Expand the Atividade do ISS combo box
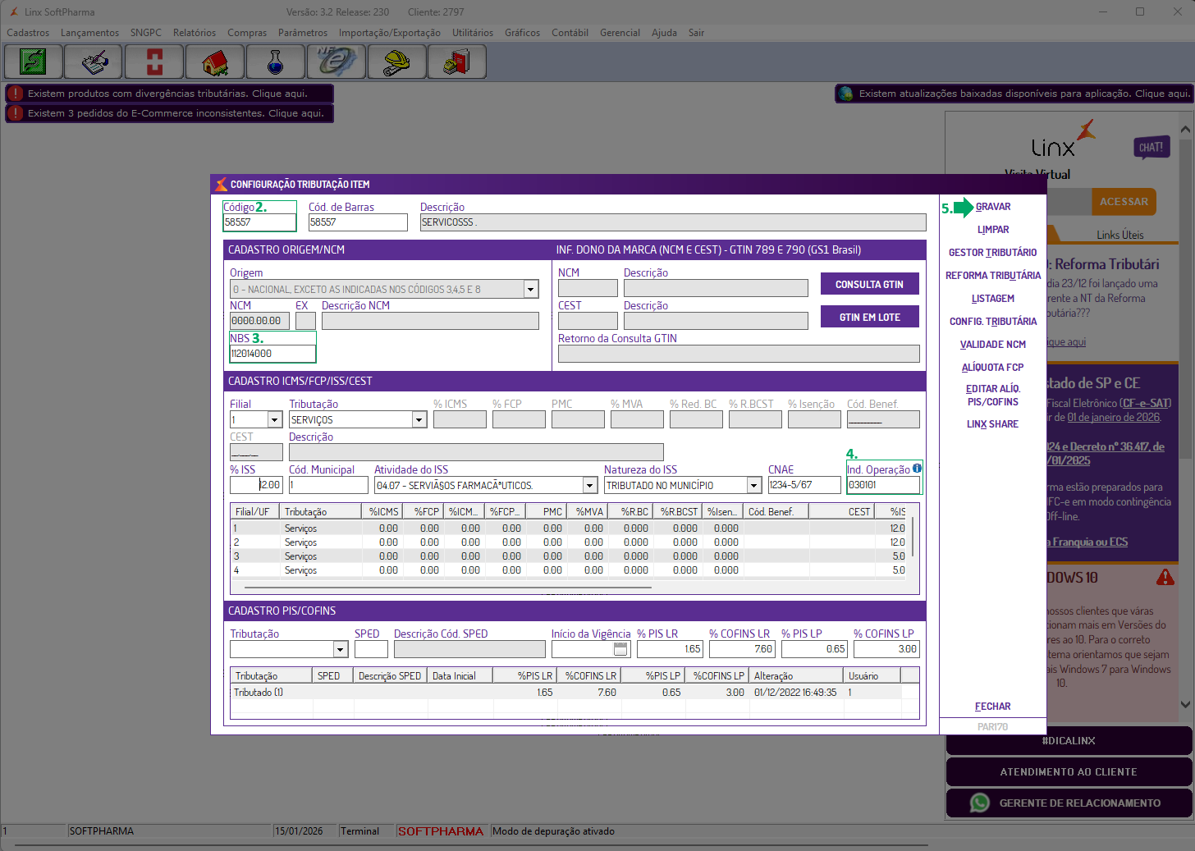 [x=589, y=486]
